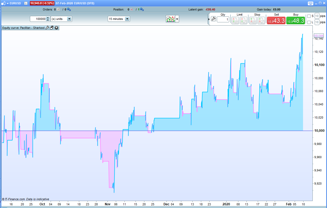The height and width of the screenshot is (208, 327).
Task: Open the orders settings gears icon
Action: (69, 9)
